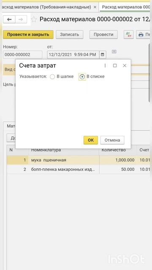Click the Количество column header
The height and width of the screenshot is (270, 152).
118,150
